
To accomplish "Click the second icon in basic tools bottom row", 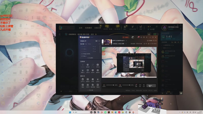I will pos(88,85).
